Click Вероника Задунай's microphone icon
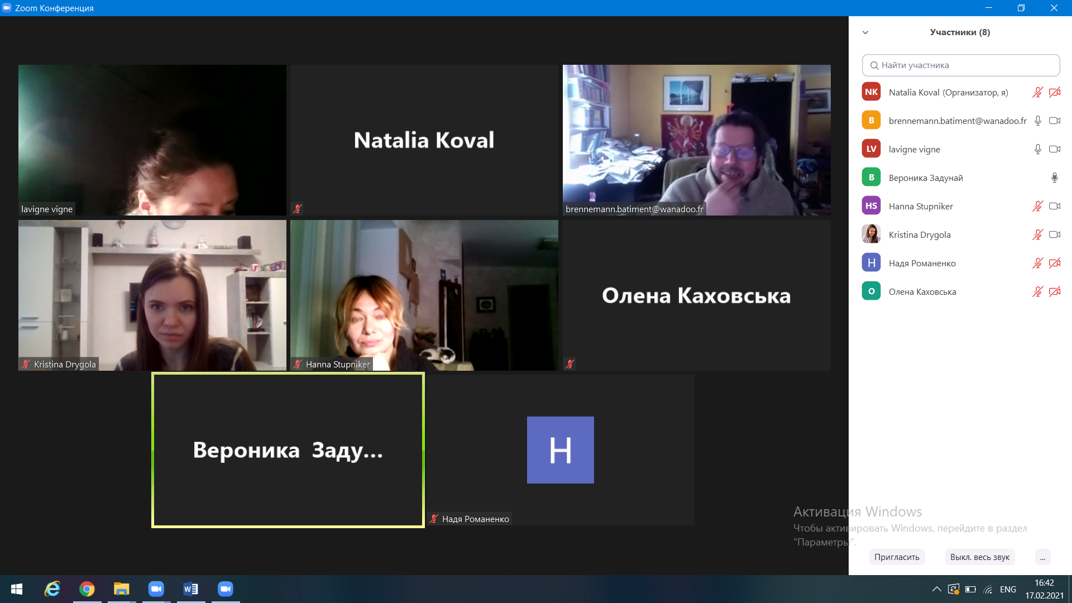The image size is (1072, 603). click(1055, 178)
